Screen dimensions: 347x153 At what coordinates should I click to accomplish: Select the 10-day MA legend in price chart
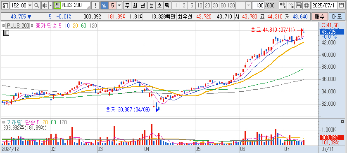(67, 26)
